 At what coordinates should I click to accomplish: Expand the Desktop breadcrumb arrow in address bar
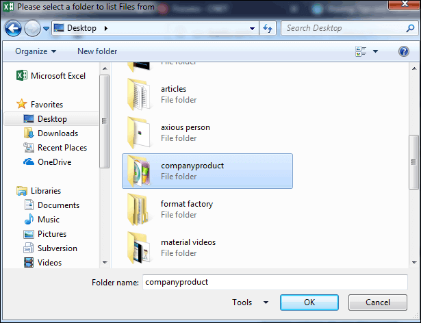[106, 28]
